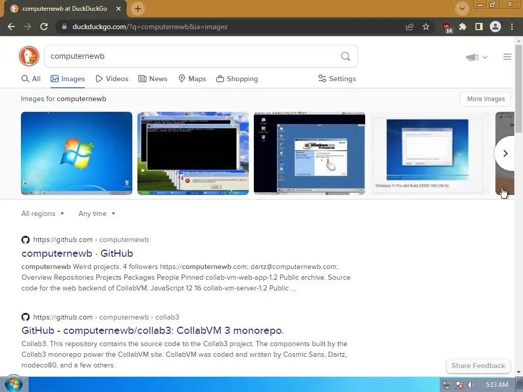
Task: Click the GitHub favicon of collab3 result
Action: 26,317
